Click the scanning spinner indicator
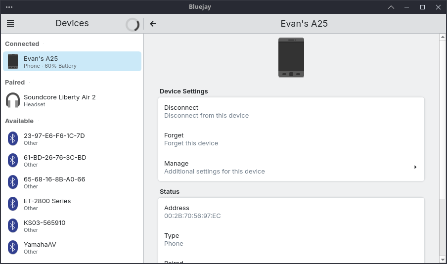This screenshot has height=264, width=447. [x=133, y=25]
